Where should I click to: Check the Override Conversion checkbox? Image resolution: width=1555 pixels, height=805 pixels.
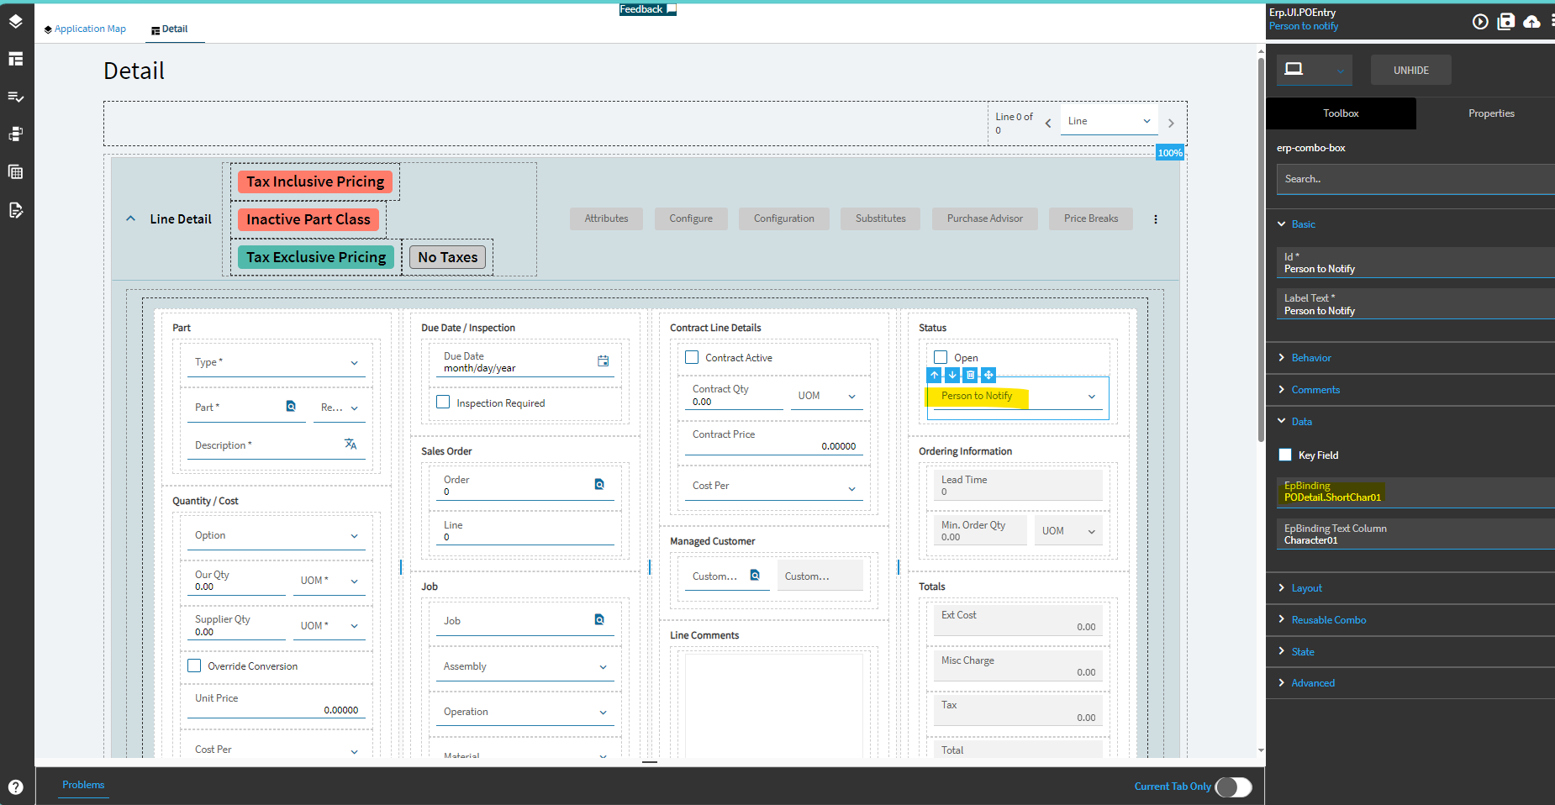point(194,666)
